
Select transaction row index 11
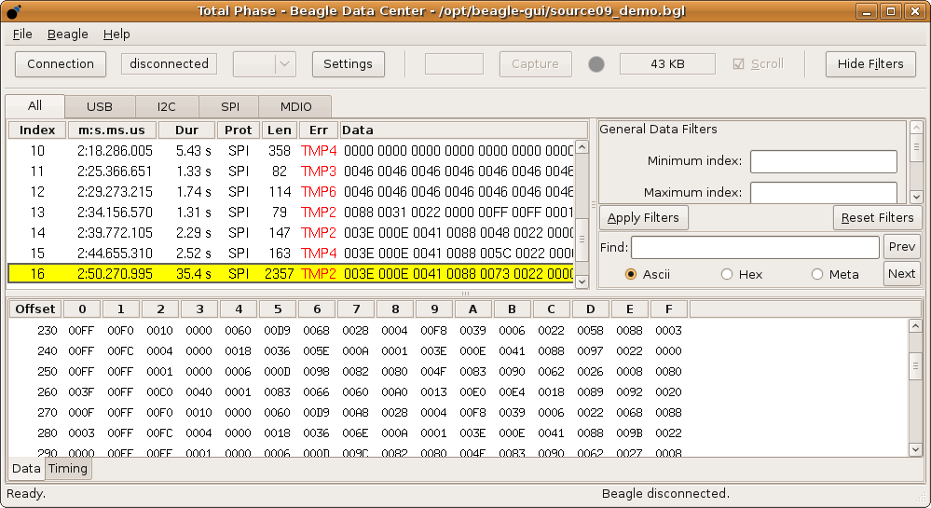click(291, 172)
